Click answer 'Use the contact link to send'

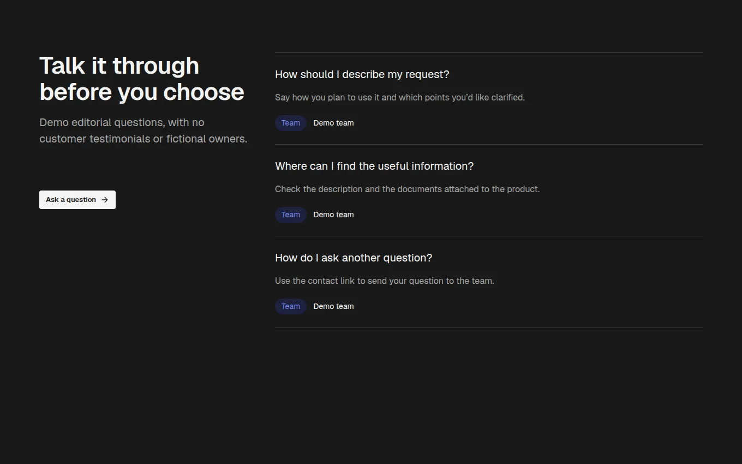point(385,281)
